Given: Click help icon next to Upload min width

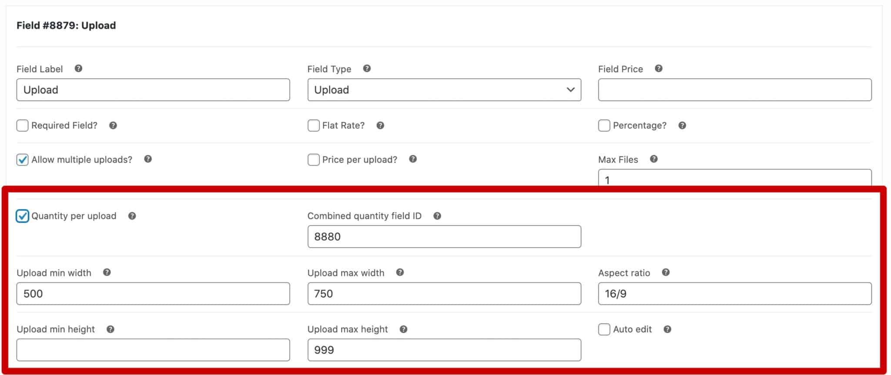Looking at the screenshot, I should [107, 272].
